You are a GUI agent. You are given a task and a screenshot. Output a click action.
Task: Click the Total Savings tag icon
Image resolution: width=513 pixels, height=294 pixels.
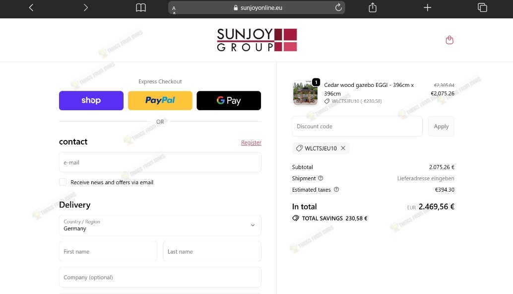click(296, 218)
